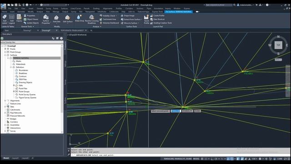Click the Drape Image tool
291x164 pixels.
point(127,15)
